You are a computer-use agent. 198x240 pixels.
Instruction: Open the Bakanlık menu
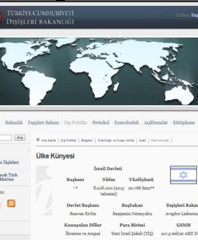pyautogui.click(x=14, y=122)
